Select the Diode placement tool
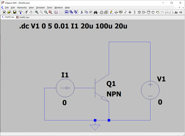This screenshot has width=185, height=136. pos(139,12)
